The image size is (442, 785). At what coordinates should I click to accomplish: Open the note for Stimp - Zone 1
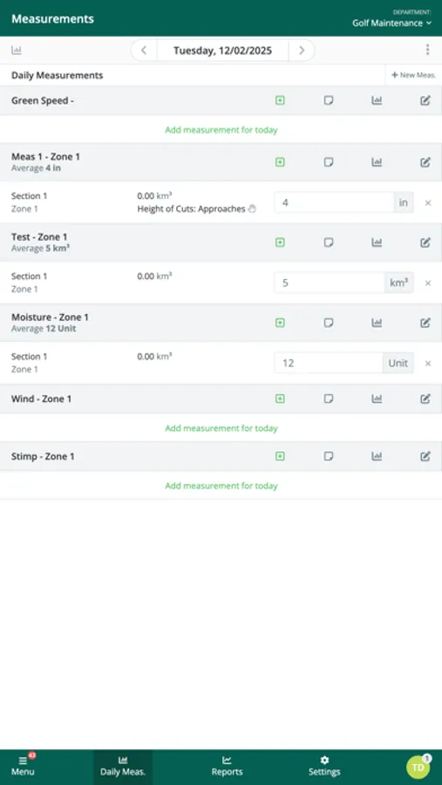click(329, 456)
